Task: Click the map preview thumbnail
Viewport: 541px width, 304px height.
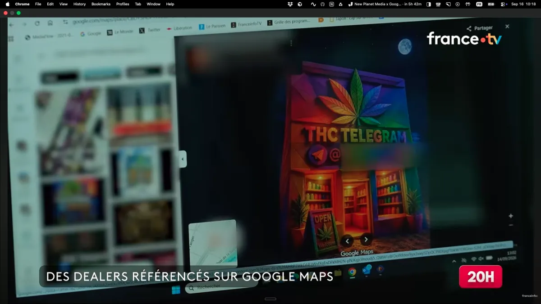Action: [x=212, y=243]
